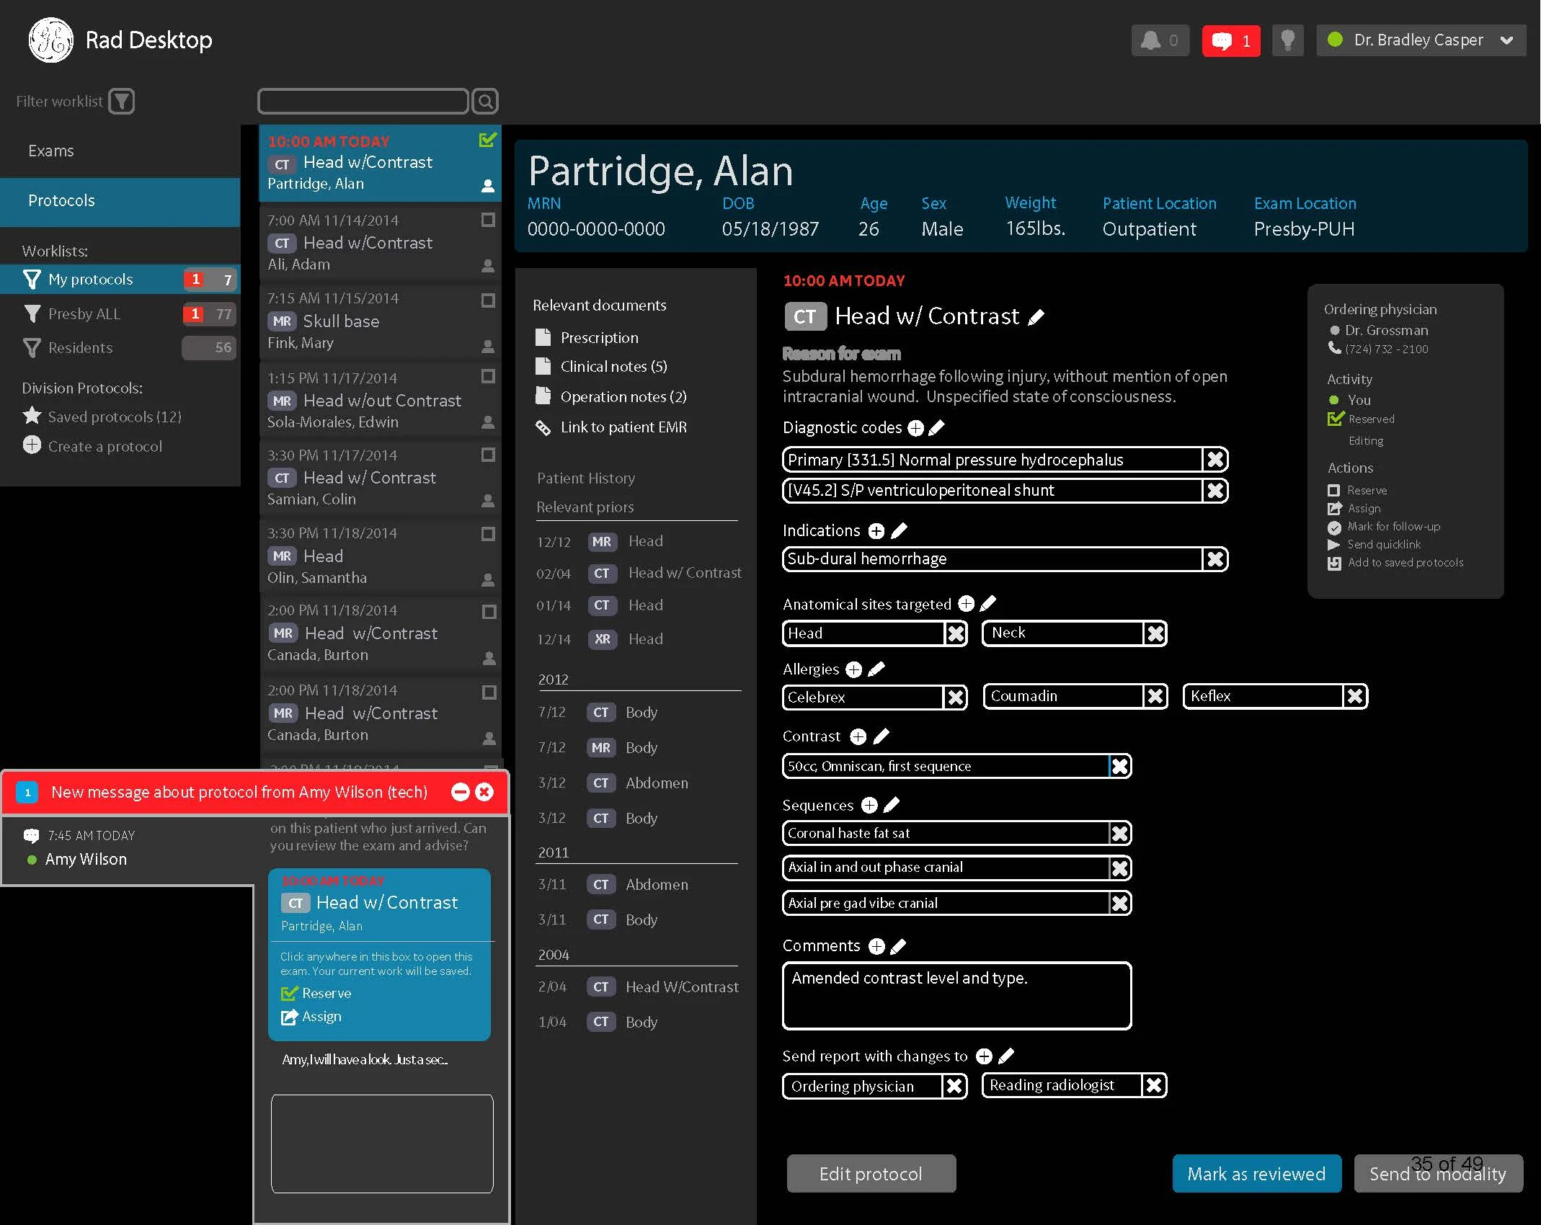Add an allergy with plus icon
Screen dimensions: 1541x1225
[854, 669]
